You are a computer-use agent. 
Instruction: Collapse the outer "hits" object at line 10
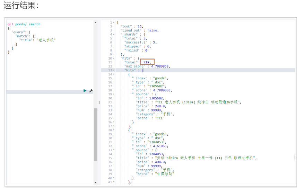(114, 58)
